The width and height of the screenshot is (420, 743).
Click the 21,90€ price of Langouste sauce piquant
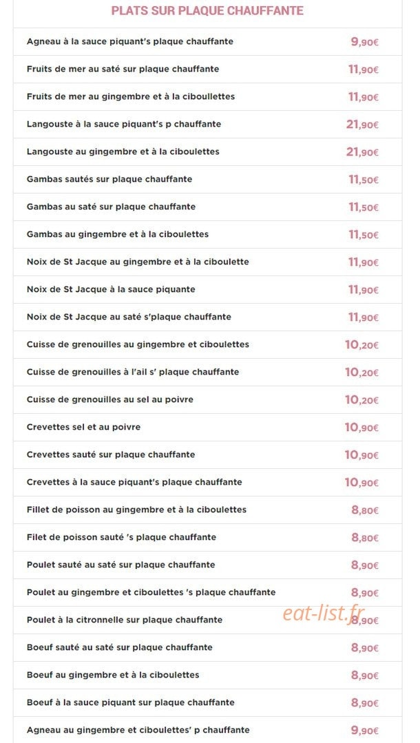pyautogui.click(x=362, y=125)
